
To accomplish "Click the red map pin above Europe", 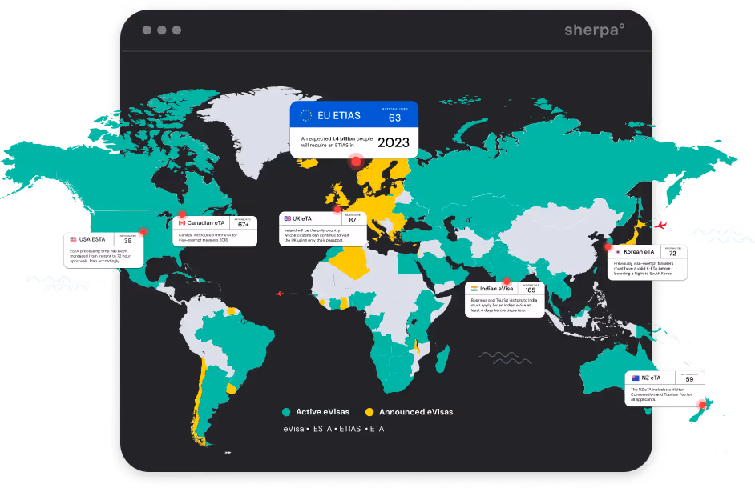I will pos(356,161).
